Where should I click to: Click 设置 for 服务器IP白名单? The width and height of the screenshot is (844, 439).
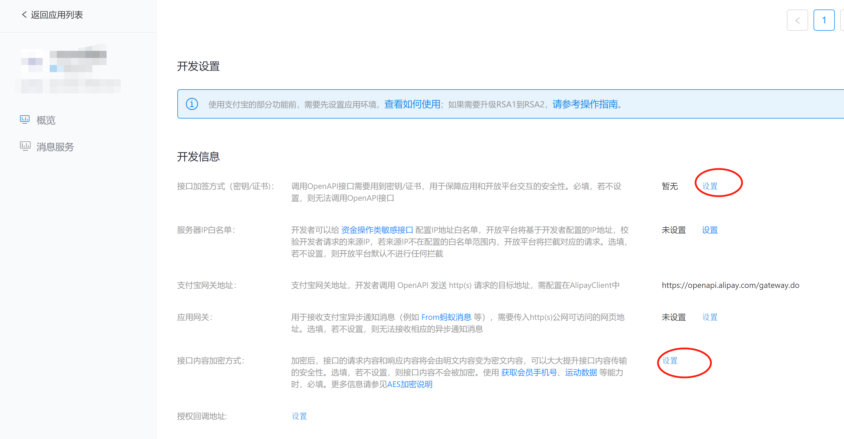coord(710,230)
